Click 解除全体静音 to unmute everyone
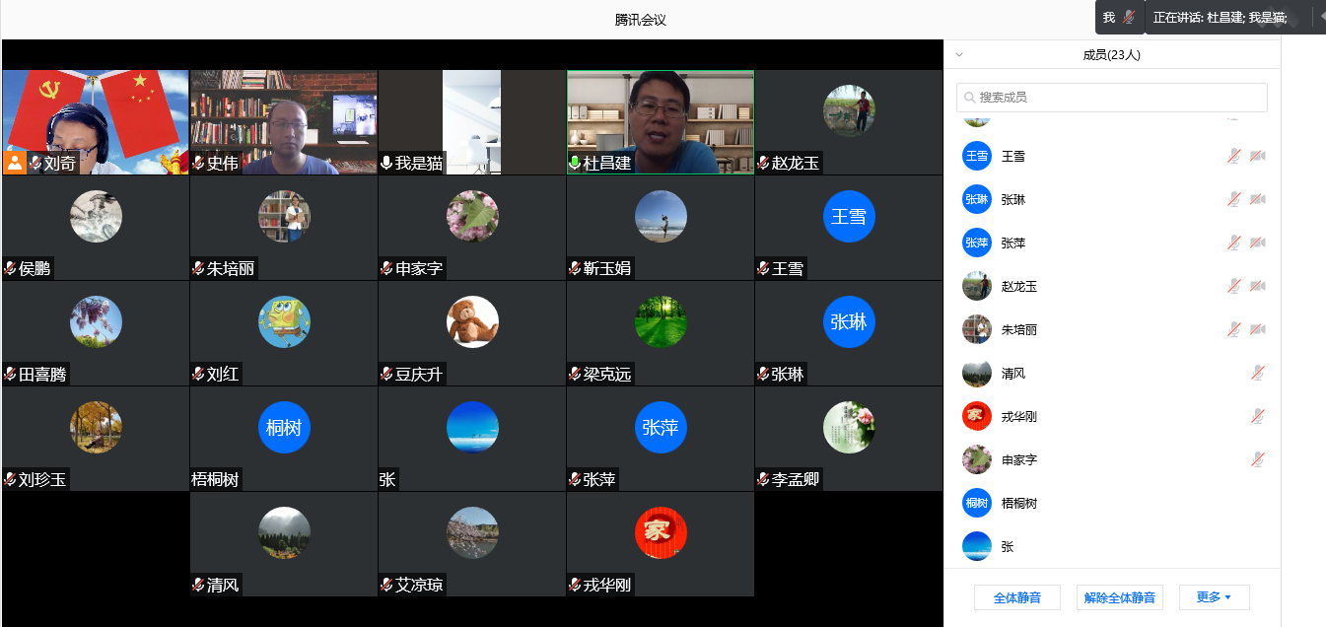Viewport: 1326px width, 627px height. (x=1119, y=597)
